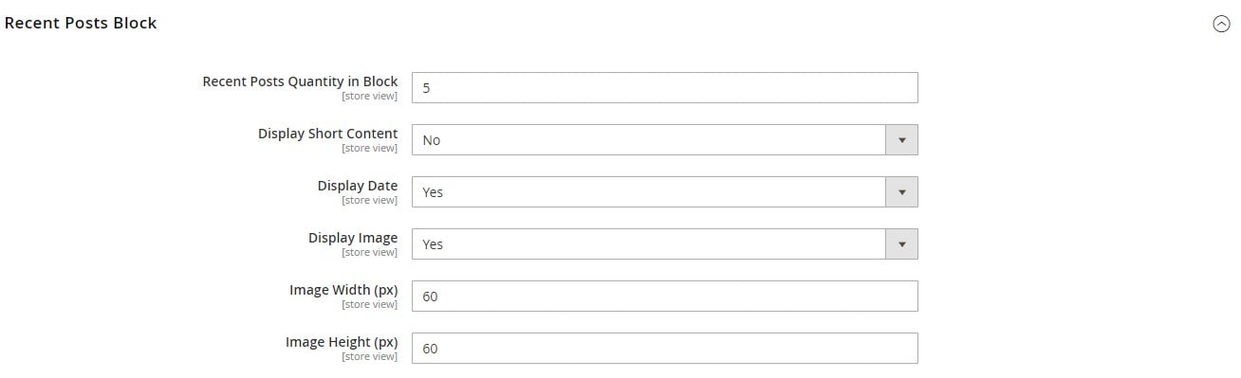1241x378 pixels.
Task: Open the Display Short Content select showing No
Action: (664, 139)
